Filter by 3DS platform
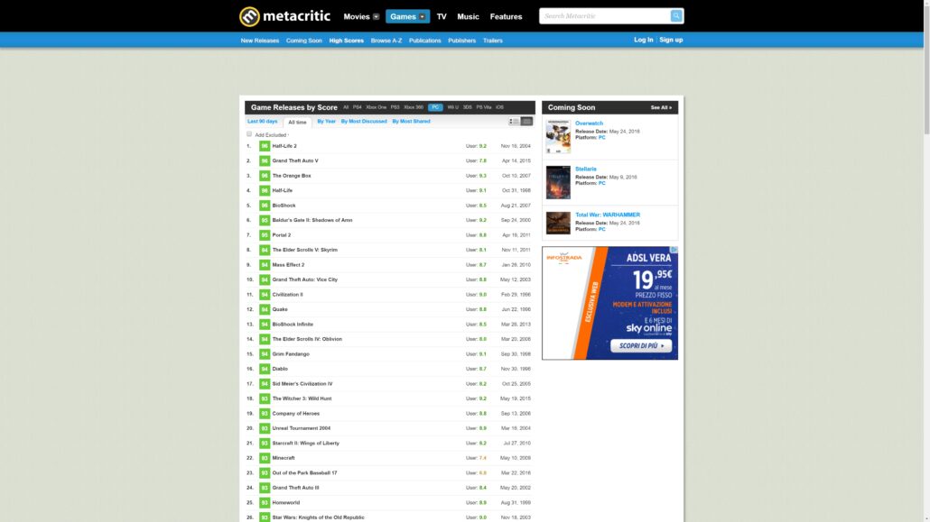930x522 pixels. (x=468, y=107)
